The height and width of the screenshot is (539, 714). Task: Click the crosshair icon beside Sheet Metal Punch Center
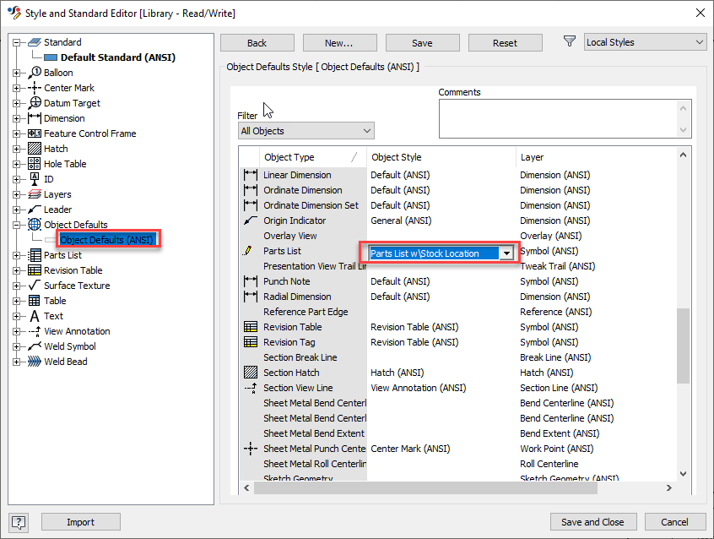coord(250,449)
